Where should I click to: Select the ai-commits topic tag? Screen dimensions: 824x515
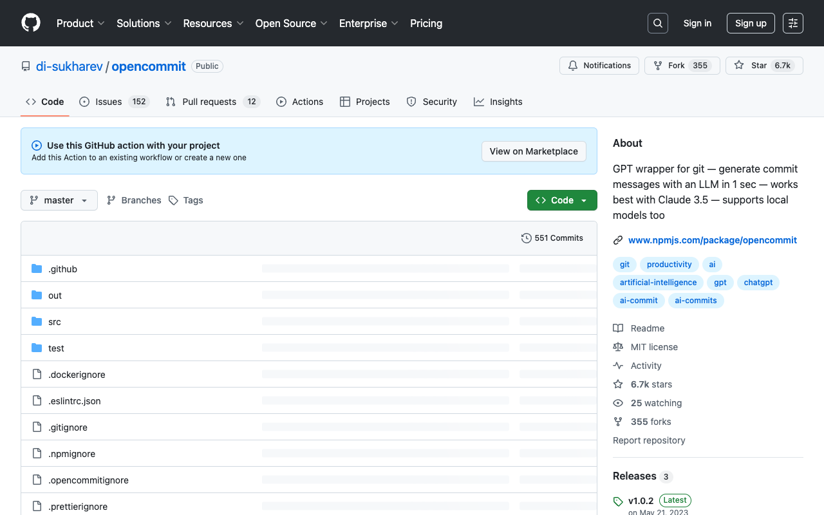(696, 301)
